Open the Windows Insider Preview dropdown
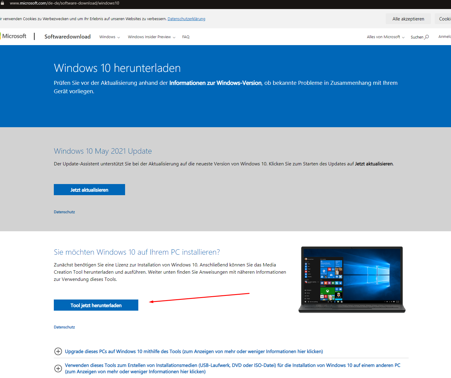 click(152, 37)
